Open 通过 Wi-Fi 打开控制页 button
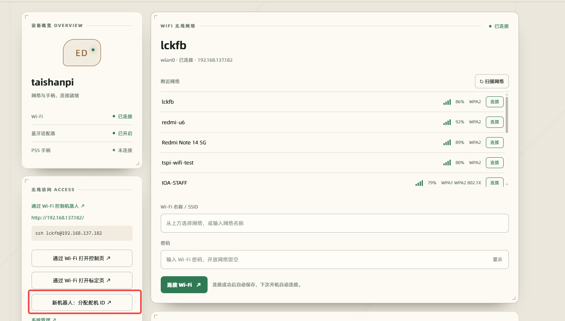This screenshot has width=565, height=321. [x=82, y=258]
